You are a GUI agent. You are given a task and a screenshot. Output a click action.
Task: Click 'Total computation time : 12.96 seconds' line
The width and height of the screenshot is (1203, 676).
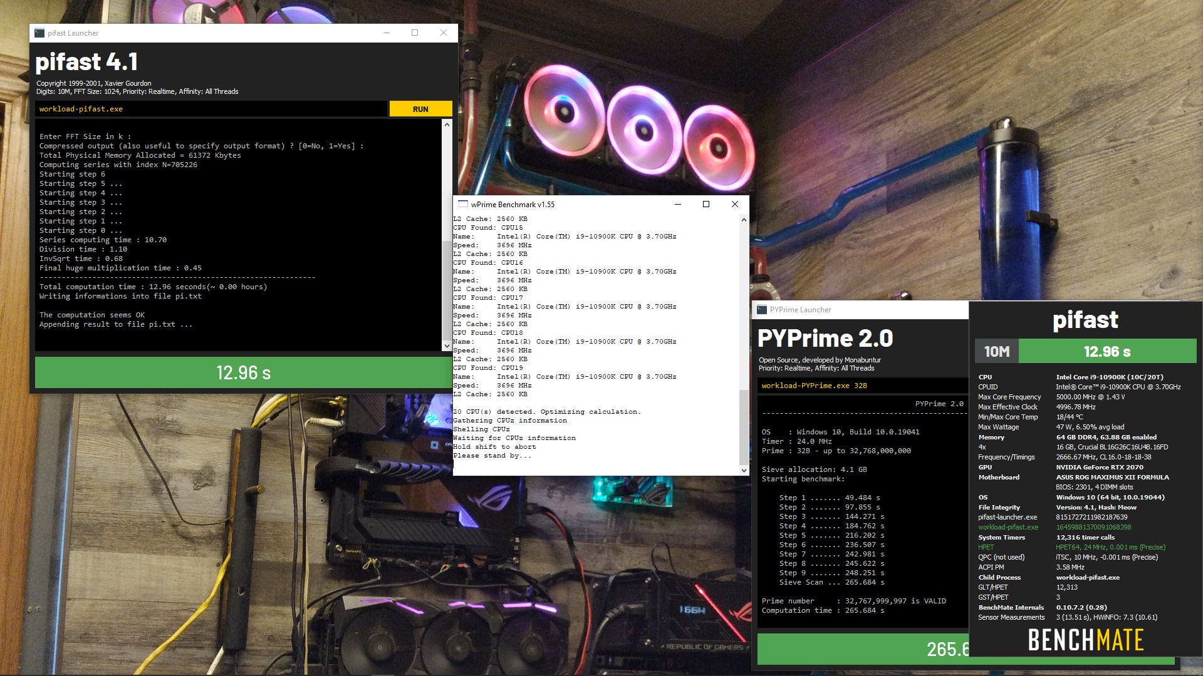(154, 287)
